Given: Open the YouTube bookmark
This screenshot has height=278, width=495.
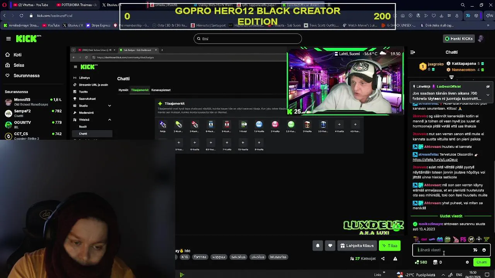Looking at the screenshot, I should (51, 25).
